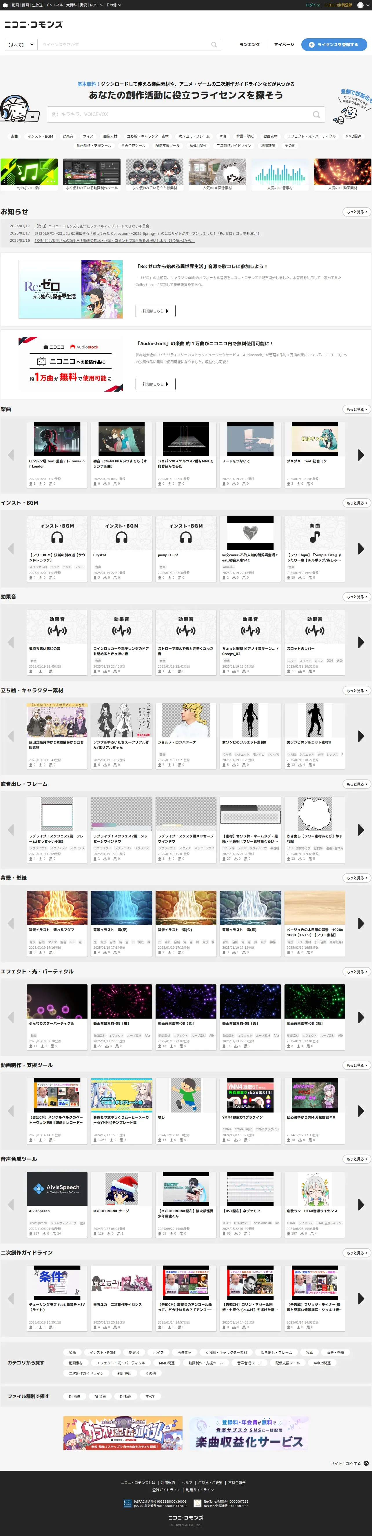Open the ランキング page link
The width and height of the screenshot is (372, 1536).
pyautogui.click(x=250, y=45)
